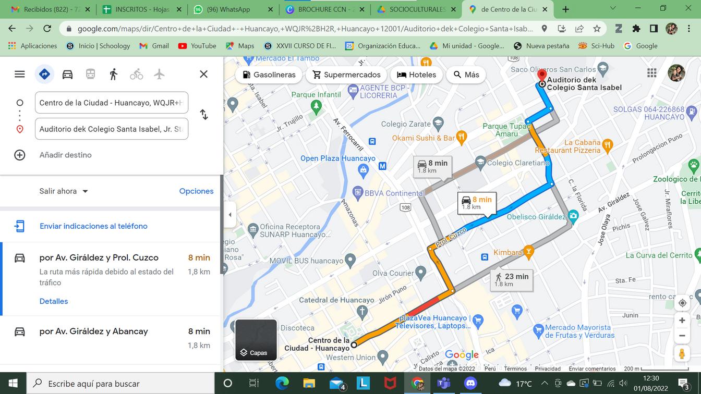Open the Mi unidad Google Drive bookmark
The width and height of the screenshot is (701, 394).
(x=466, y=46)
